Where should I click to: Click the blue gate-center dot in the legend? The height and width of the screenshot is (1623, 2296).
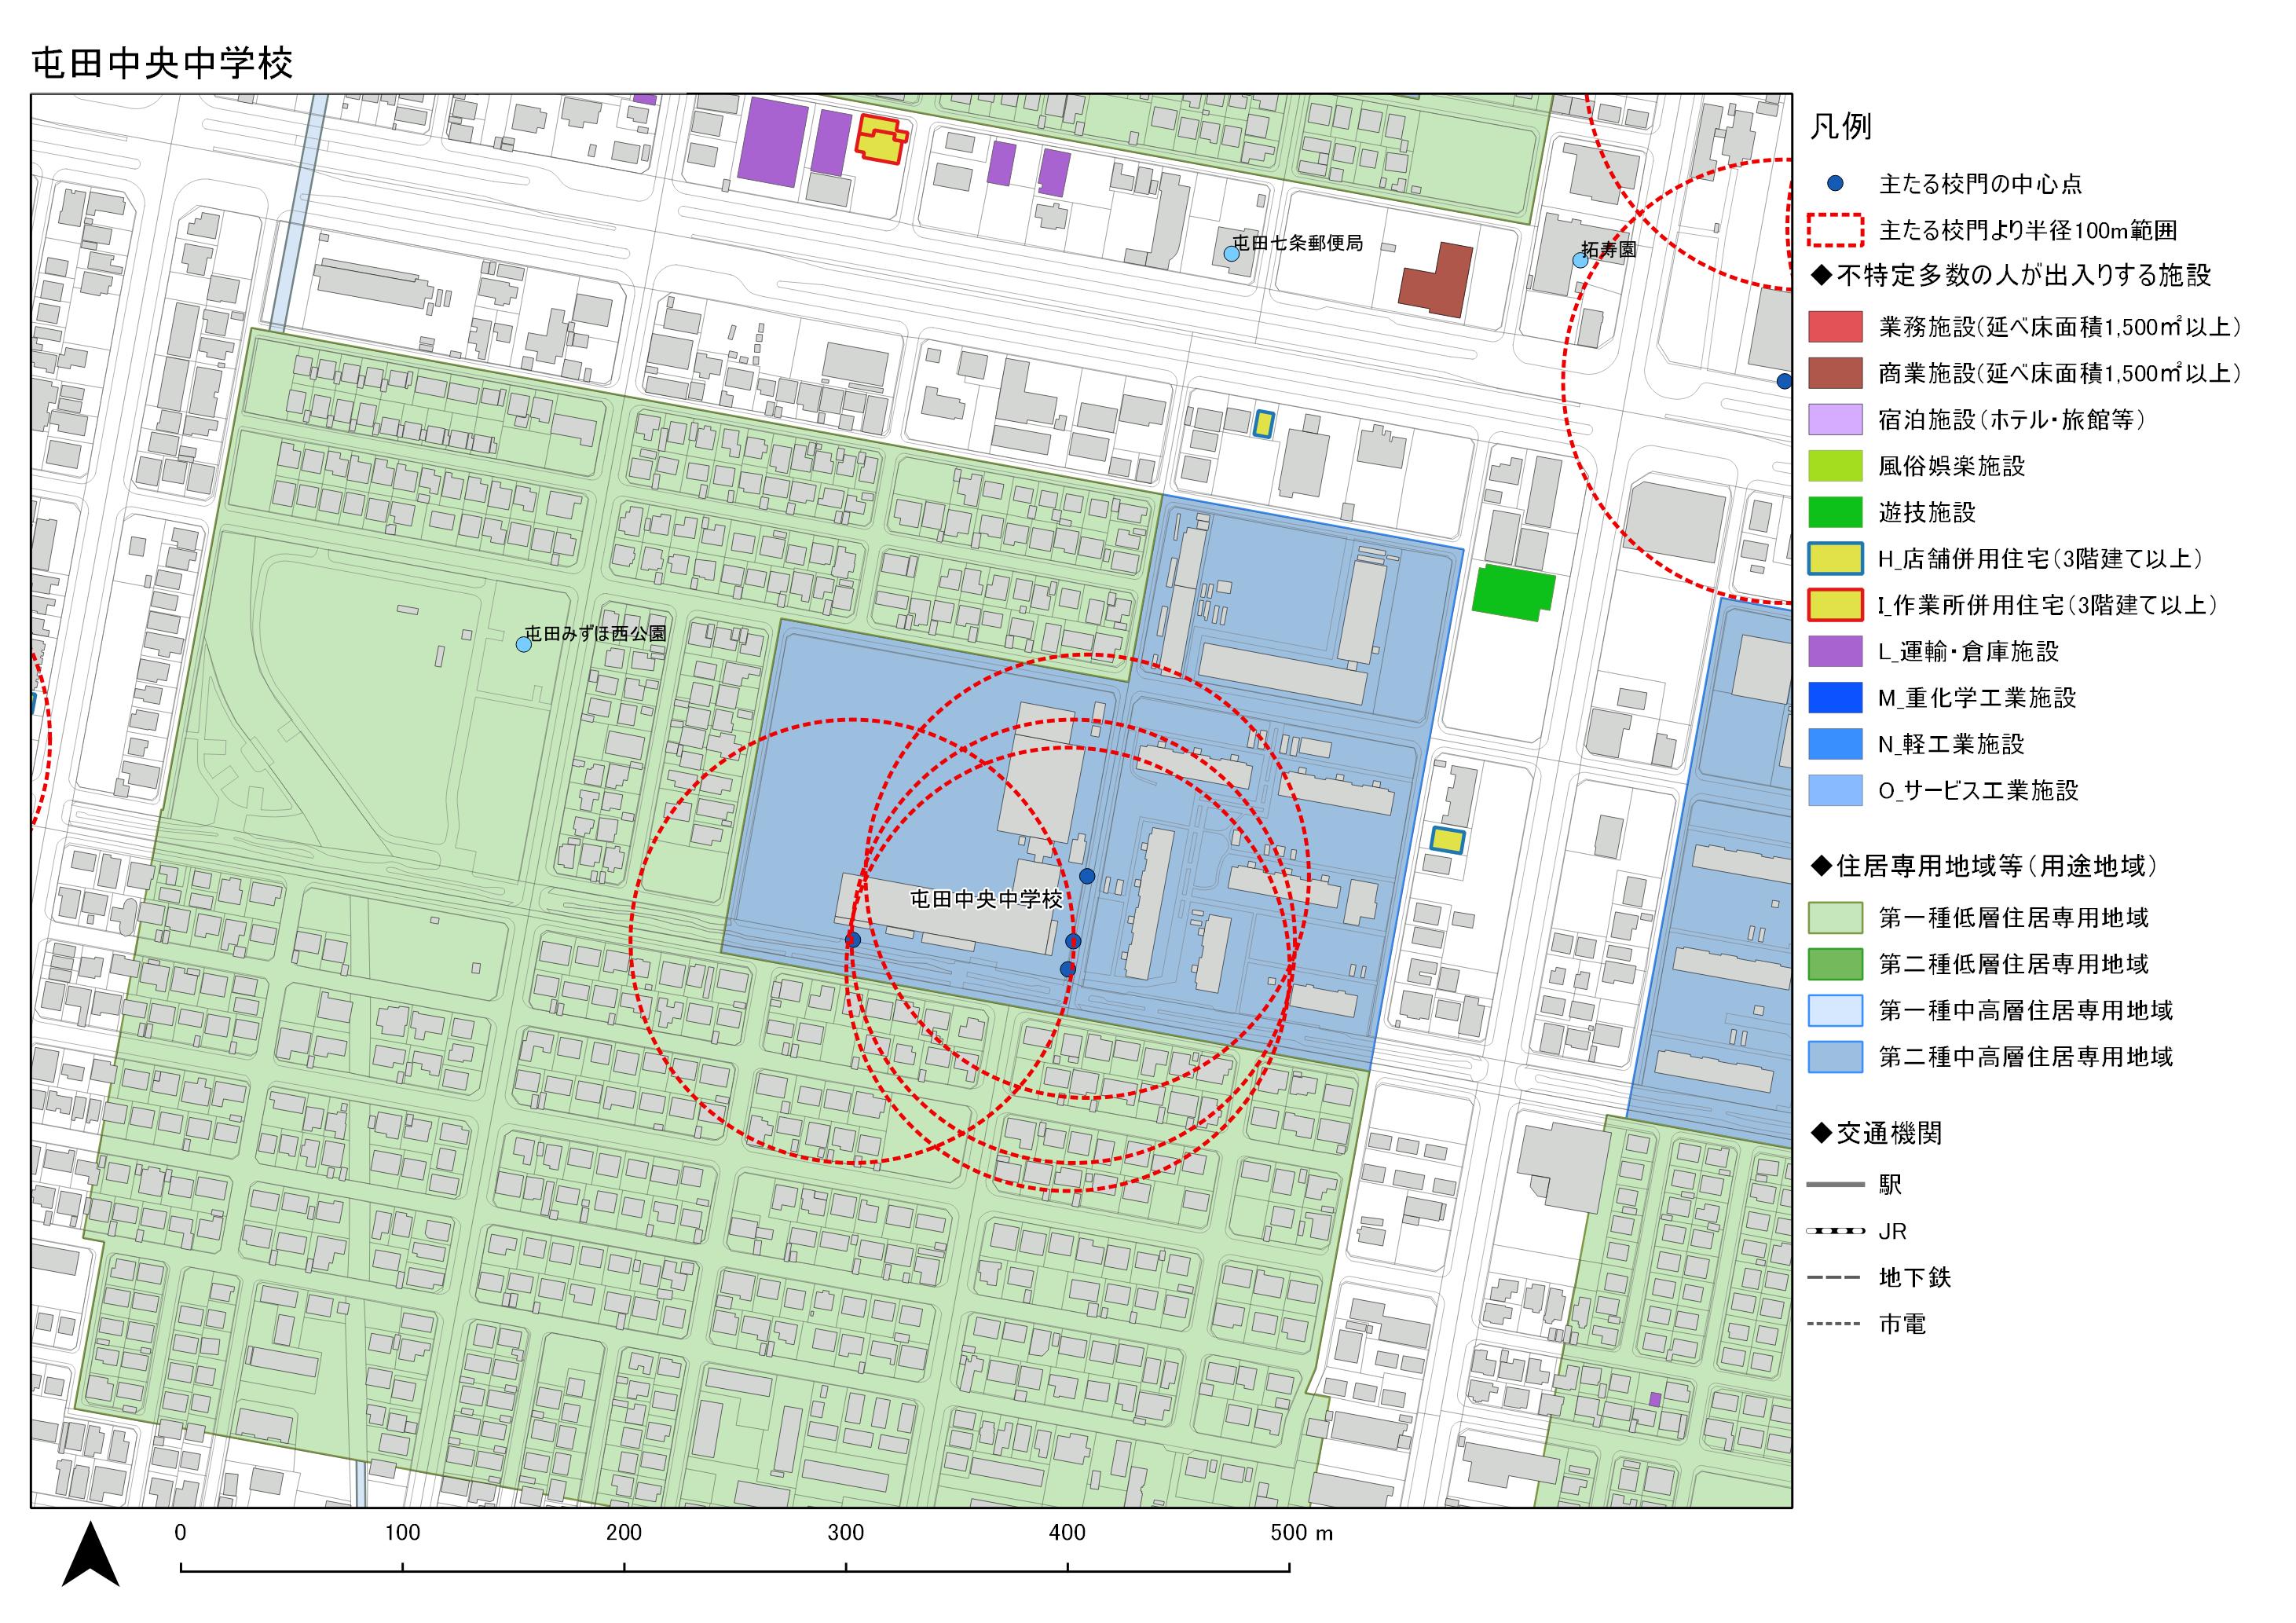click(x=1834, y=184)
